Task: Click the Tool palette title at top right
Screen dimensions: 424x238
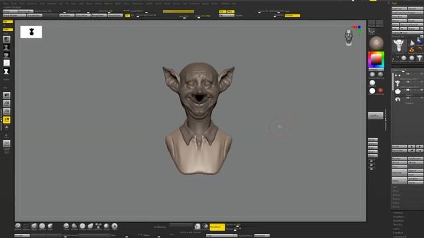Action: point(395,3)
